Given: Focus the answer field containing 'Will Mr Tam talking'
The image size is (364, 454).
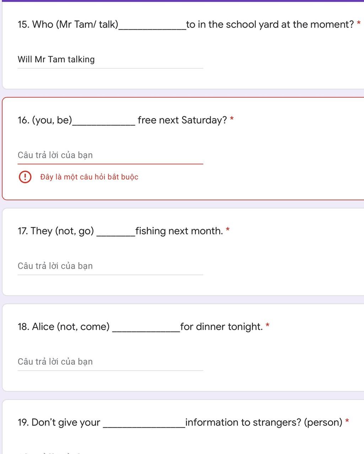Looking at the screenshot, I should point(111,59).
